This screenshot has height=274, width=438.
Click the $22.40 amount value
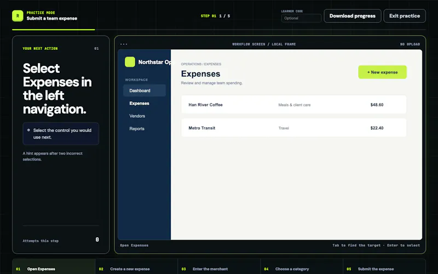point(377,128)
